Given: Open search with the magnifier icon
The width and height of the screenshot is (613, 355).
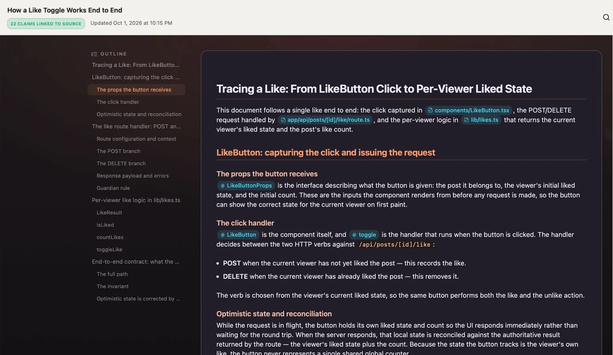Looking at the screenshot, I should 606,17.
